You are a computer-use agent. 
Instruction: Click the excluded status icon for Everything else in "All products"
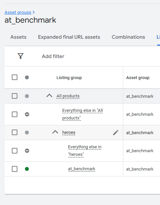[x=27, y=114]
